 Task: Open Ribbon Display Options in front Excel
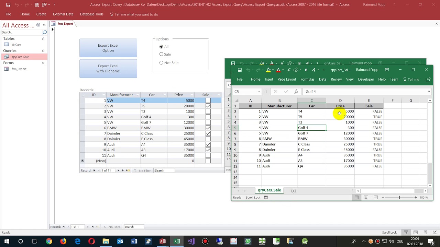tap(387, 70)
